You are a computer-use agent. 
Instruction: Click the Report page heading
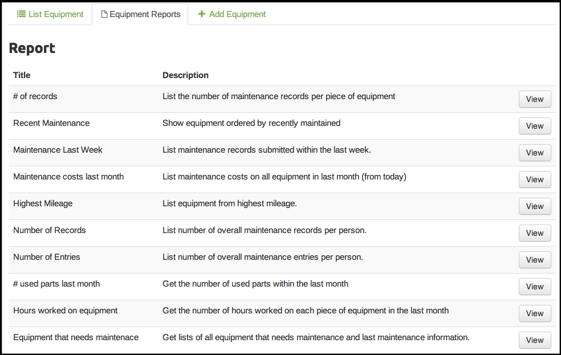[x=32, y=48]
